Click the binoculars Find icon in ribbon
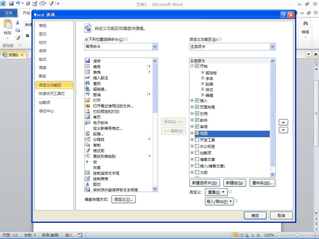This screenshot has height=239, width=319. [305, 23]
